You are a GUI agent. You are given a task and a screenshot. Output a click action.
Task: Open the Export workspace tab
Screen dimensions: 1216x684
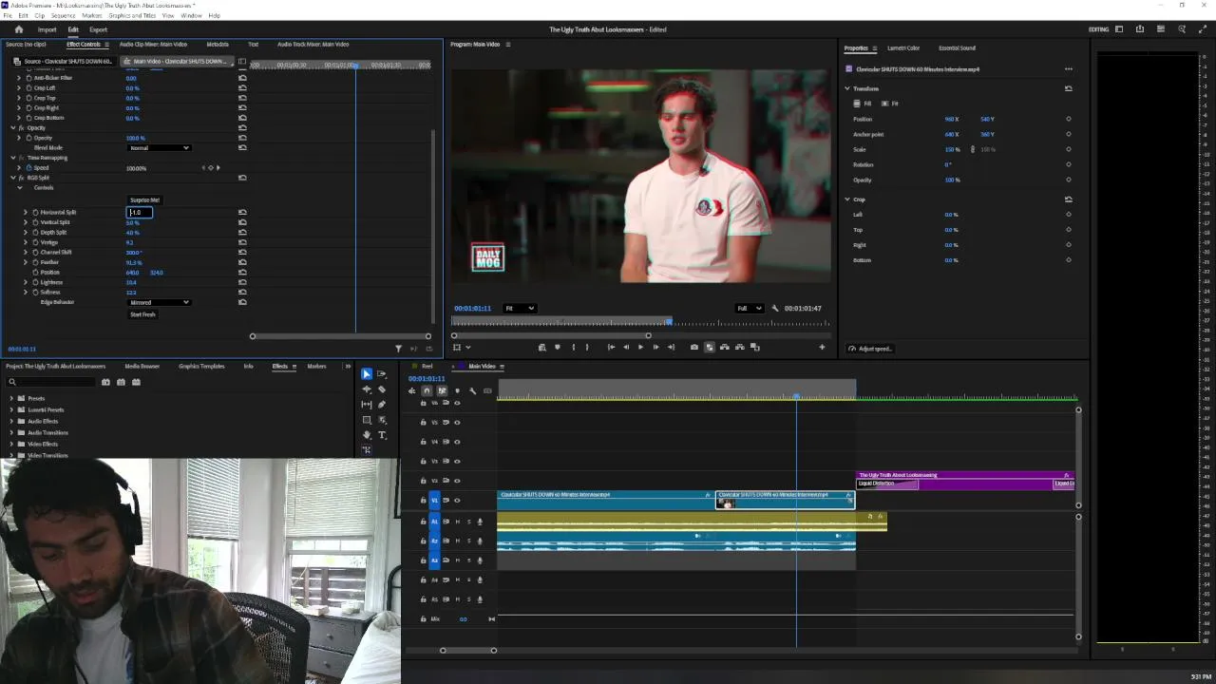click(x=98, y=29)
